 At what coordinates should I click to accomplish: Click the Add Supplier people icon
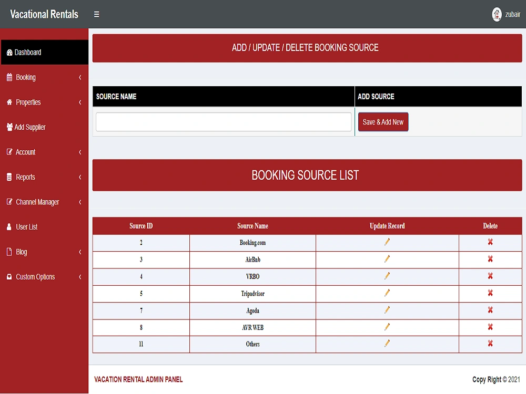coord(9,127)
